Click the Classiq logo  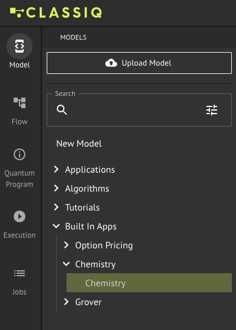pyautogui.click(x=56, y=12)
